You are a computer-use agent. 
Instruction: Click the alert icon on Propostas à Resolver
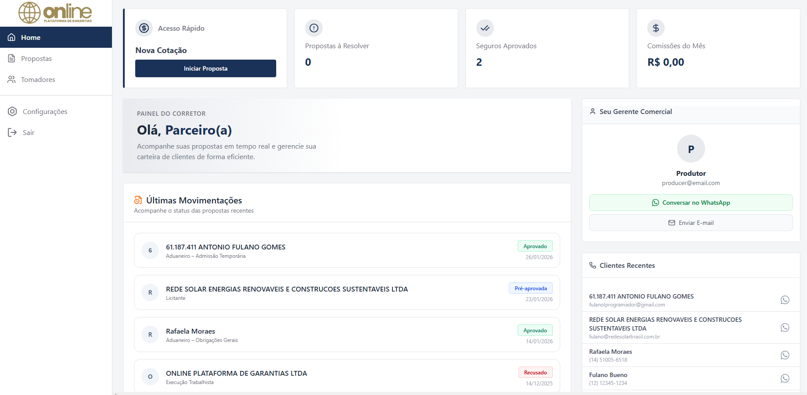pyautogui.click(x=313, y=28)
